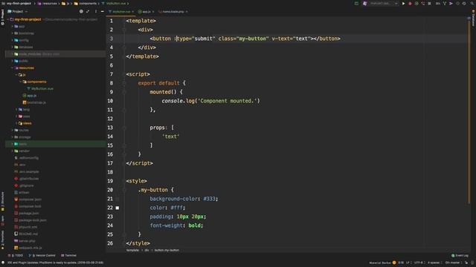Toggle the Project tool window side tab
Viewport: 476px width, 267px height.
(x=2, y=17)
